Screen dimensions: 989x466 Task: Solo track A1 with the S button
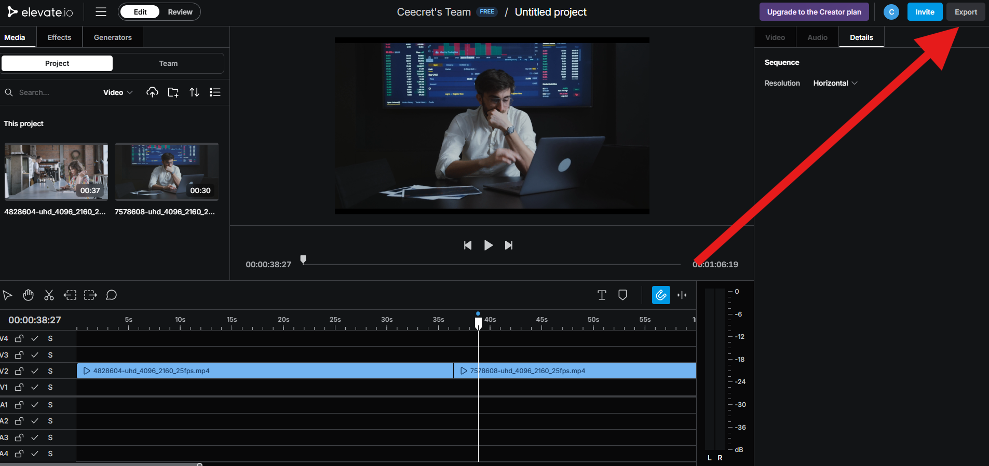coord(50,405)
